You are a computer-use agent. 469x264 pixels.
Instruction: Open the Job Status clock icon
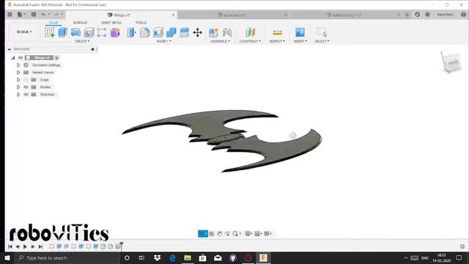(x=427, y=15)
